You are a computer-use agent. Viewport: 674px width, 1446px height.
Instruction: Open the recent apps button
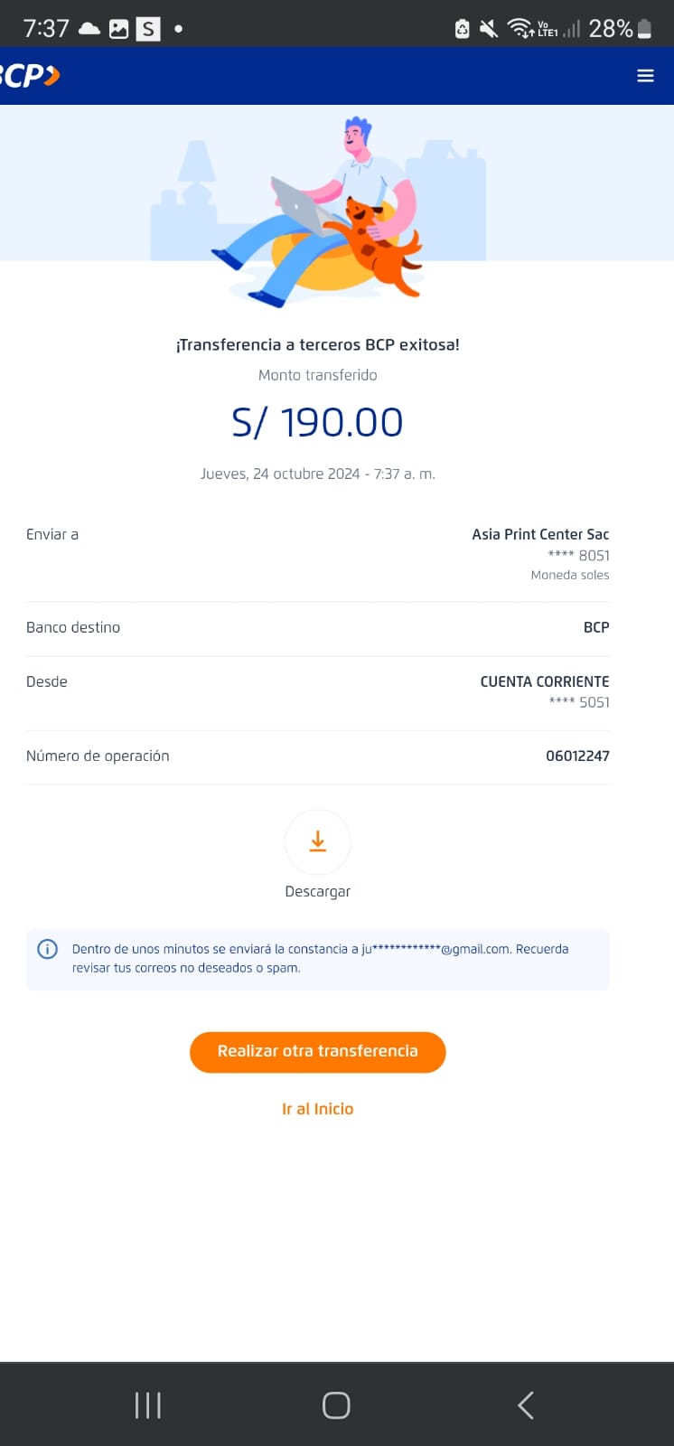pos(147,1405)
